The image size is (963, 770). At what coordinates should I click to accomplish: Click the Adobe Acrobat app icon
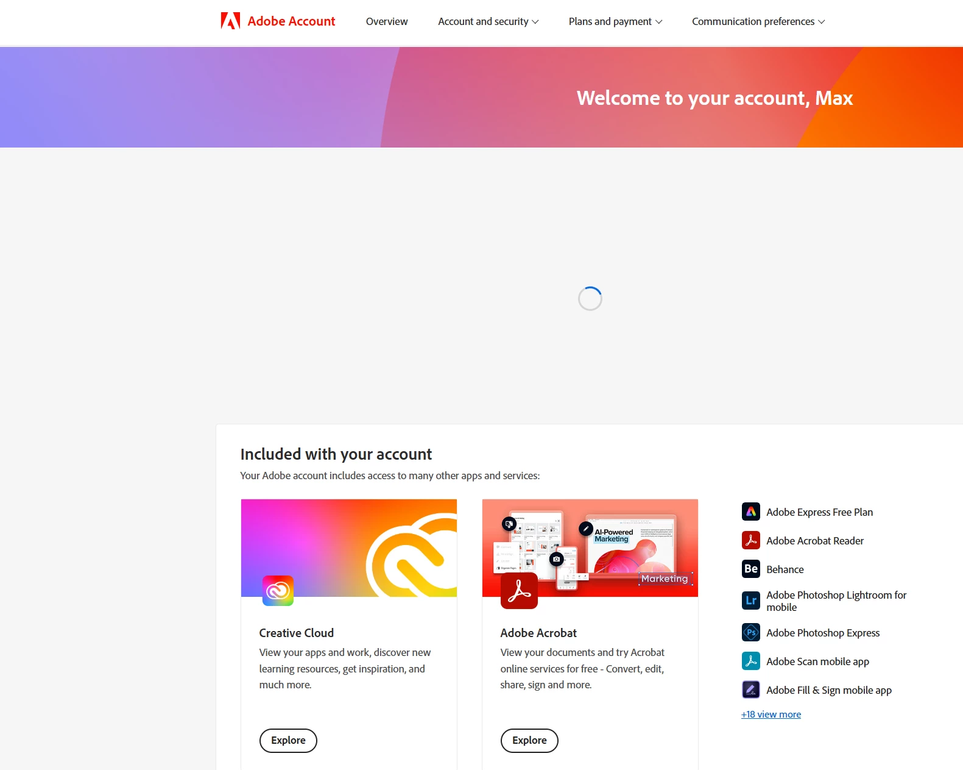coord(519,590)
